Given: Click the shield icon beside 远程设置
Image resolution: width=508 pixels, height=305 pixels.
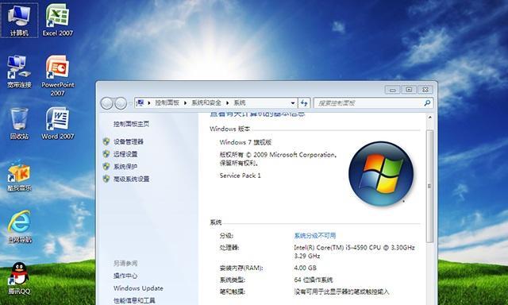Looking at the screenshot, I should pyautogui.click(x=106, y=154).
